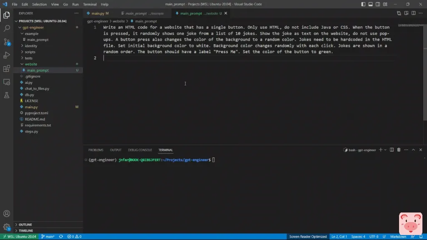Split the terminal icon
Screen dimensions: 427x240
pyautogui.click(x=392, y=150)
